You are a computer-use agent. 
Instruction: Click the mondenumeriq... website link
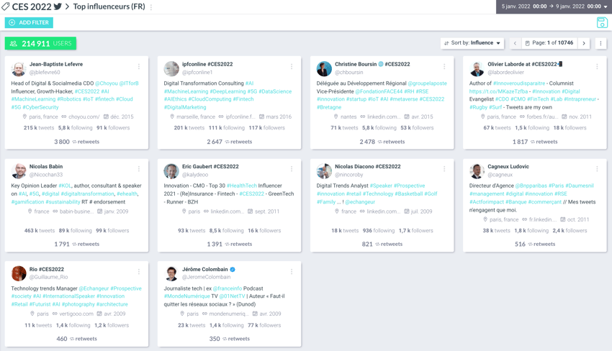click(x=229, y=314)
